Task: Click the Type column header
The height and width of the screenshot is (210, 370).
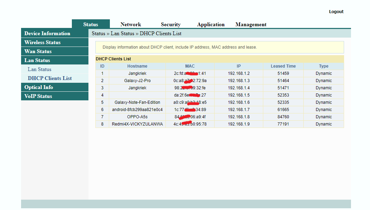Action: tap(323, 66)
